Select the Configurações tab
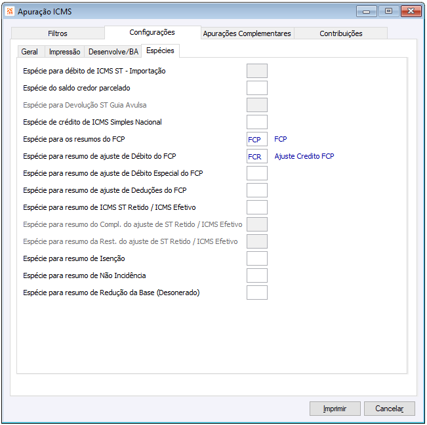The image size is (427, 425). pyautogui.click(x=152, y=32)
